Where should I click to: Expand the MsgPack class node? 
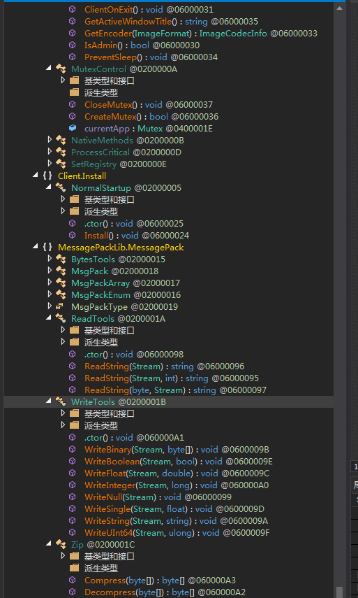tap(50, 271)
